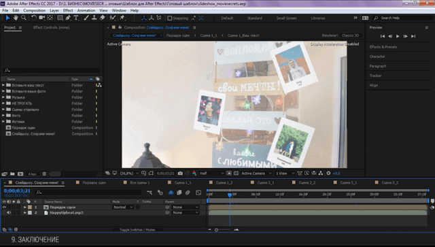The image size is (435, 247).
Task: Expand the НЕ ТРОГАТЬ folder
Action: (3, 103)
